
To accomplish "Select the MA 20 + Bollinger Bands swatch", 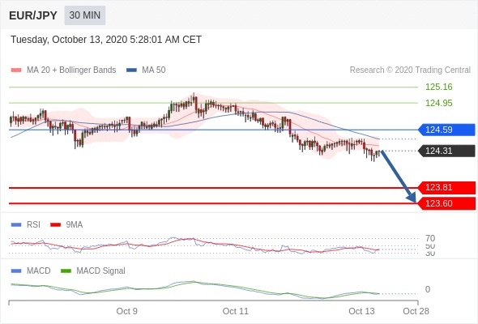I will coord(16,70).
